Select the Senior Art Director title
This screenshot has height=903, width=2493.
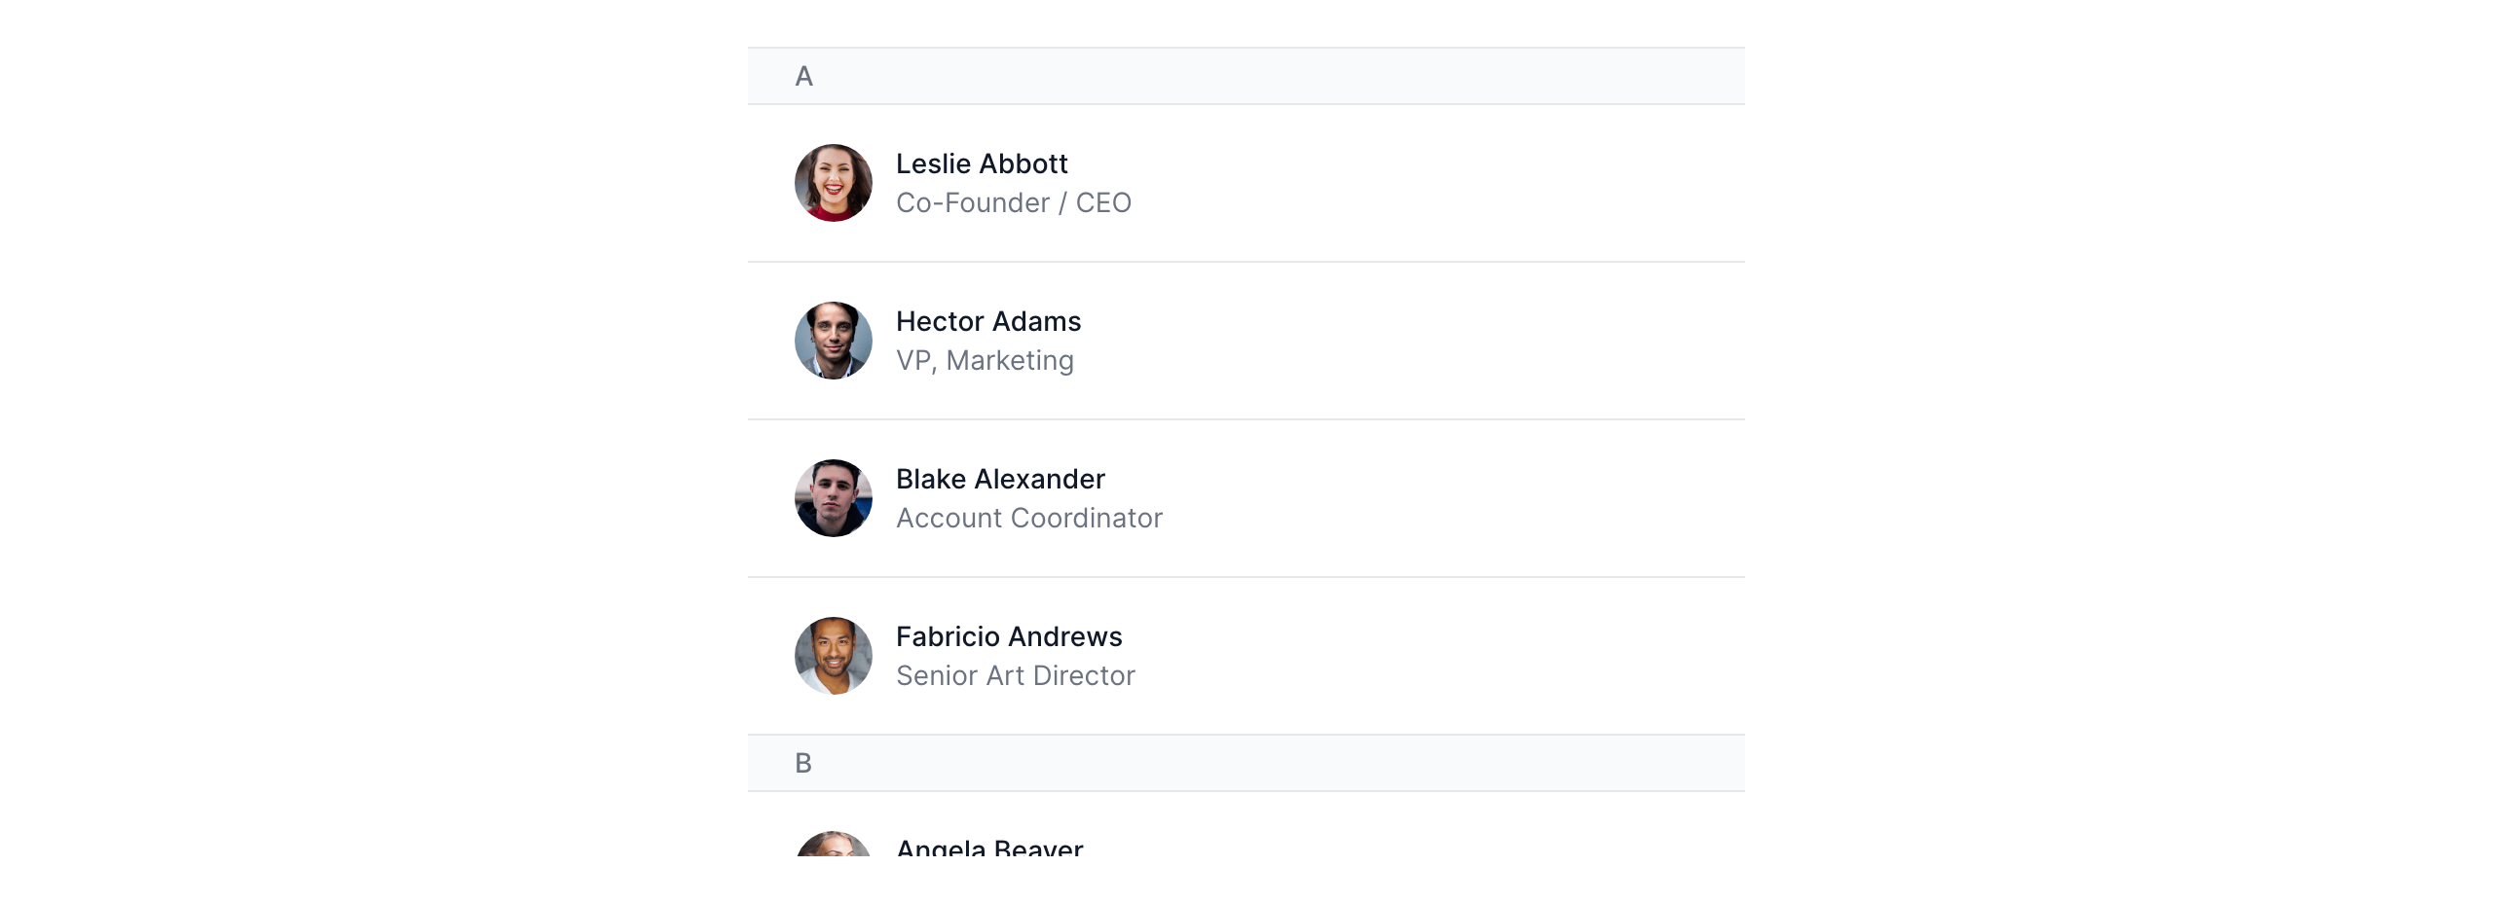1016,675
